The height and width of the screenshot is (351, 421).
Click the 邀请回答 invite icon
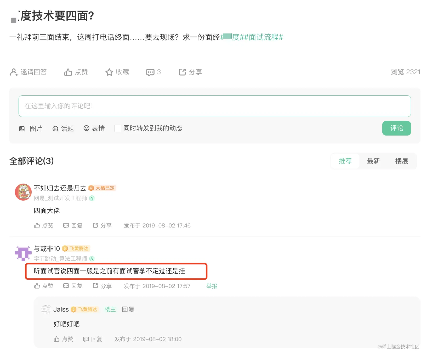coord(14,72)
